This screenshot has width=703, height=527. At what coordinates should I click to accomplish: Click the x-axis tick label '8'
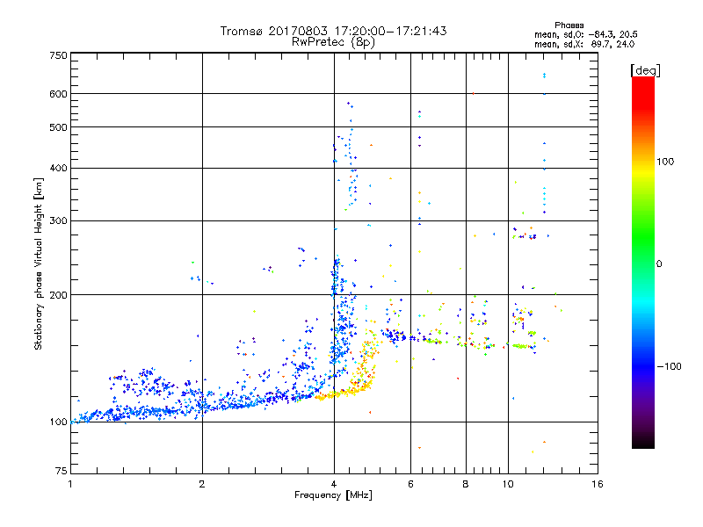coord(466,484)
